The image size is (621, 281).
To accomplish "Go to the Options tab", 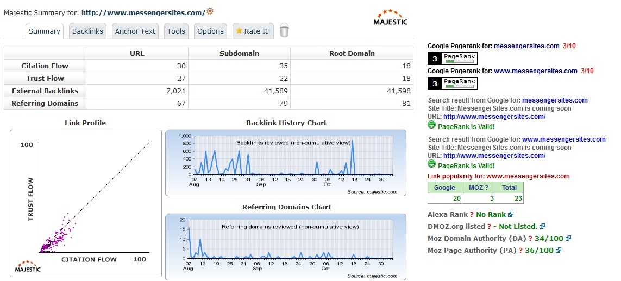I will tap(210, 31).
